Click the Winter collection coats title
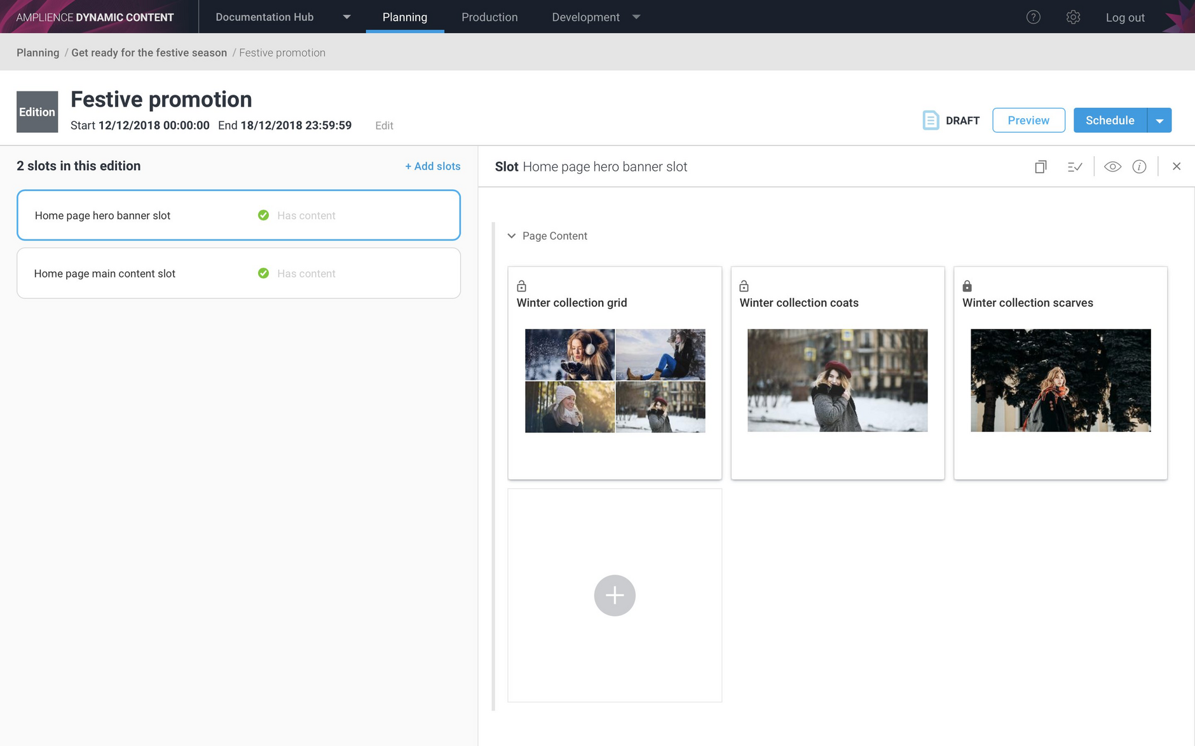The height and width of the screenshot is (746, 1195). pos(799,303)
